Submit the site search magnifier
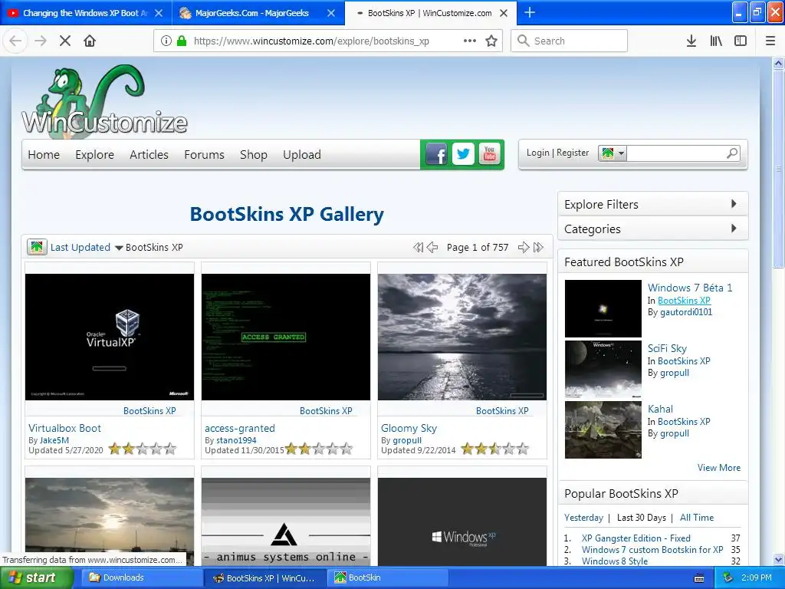This screenshot has height=589, width=785. (732, 153)
